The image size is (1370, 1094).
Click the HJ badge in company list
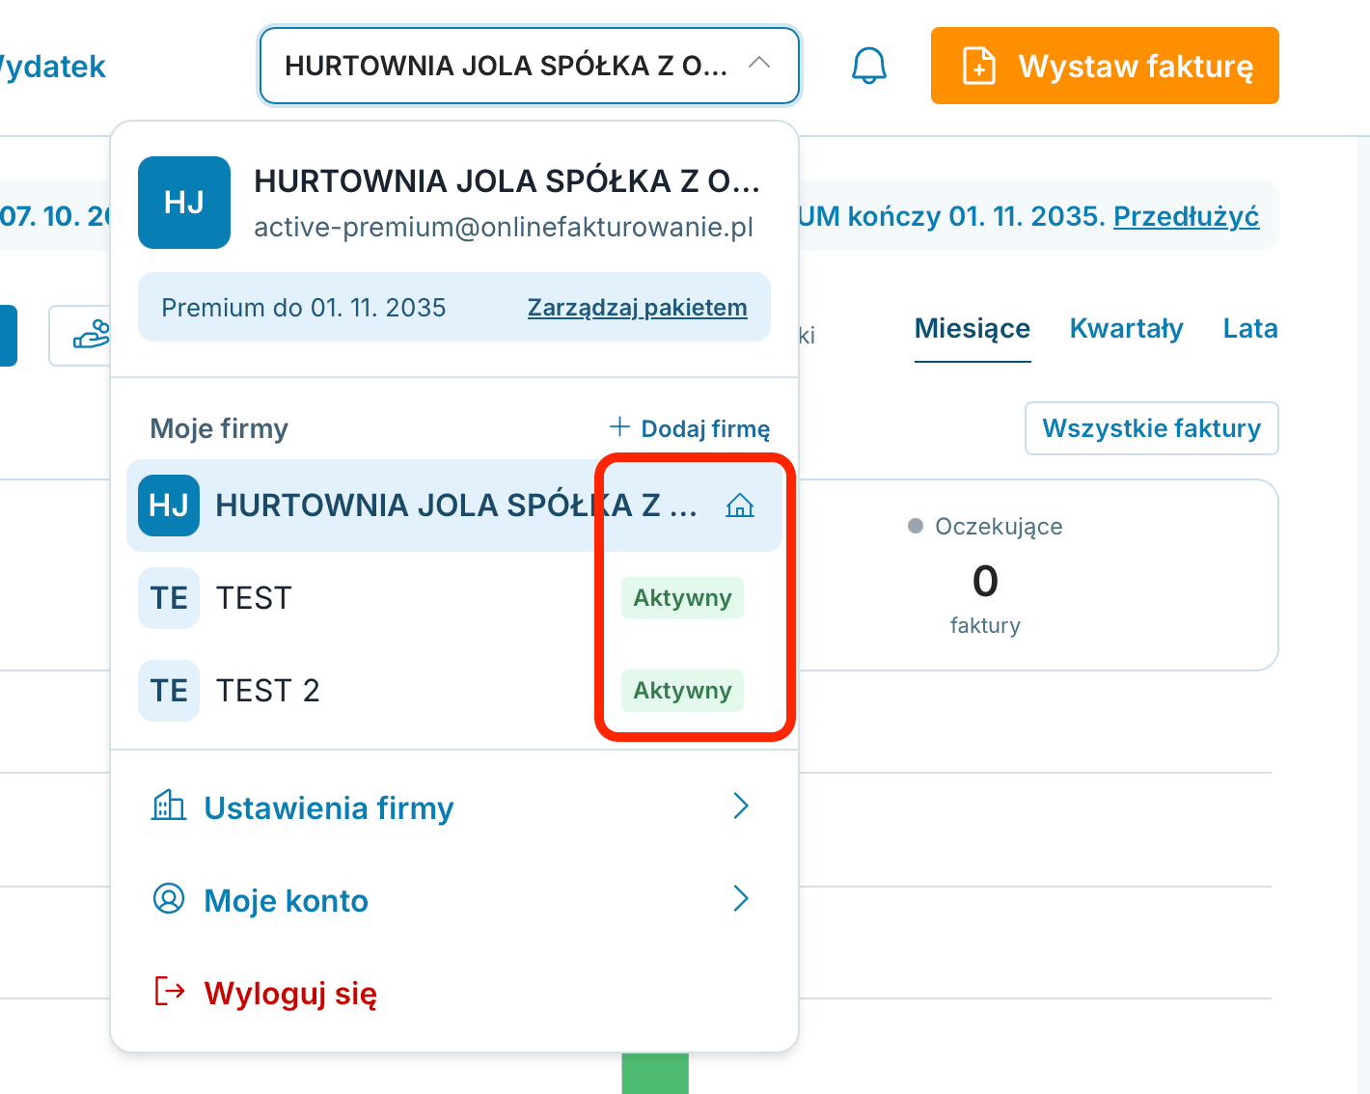[169, 506]
